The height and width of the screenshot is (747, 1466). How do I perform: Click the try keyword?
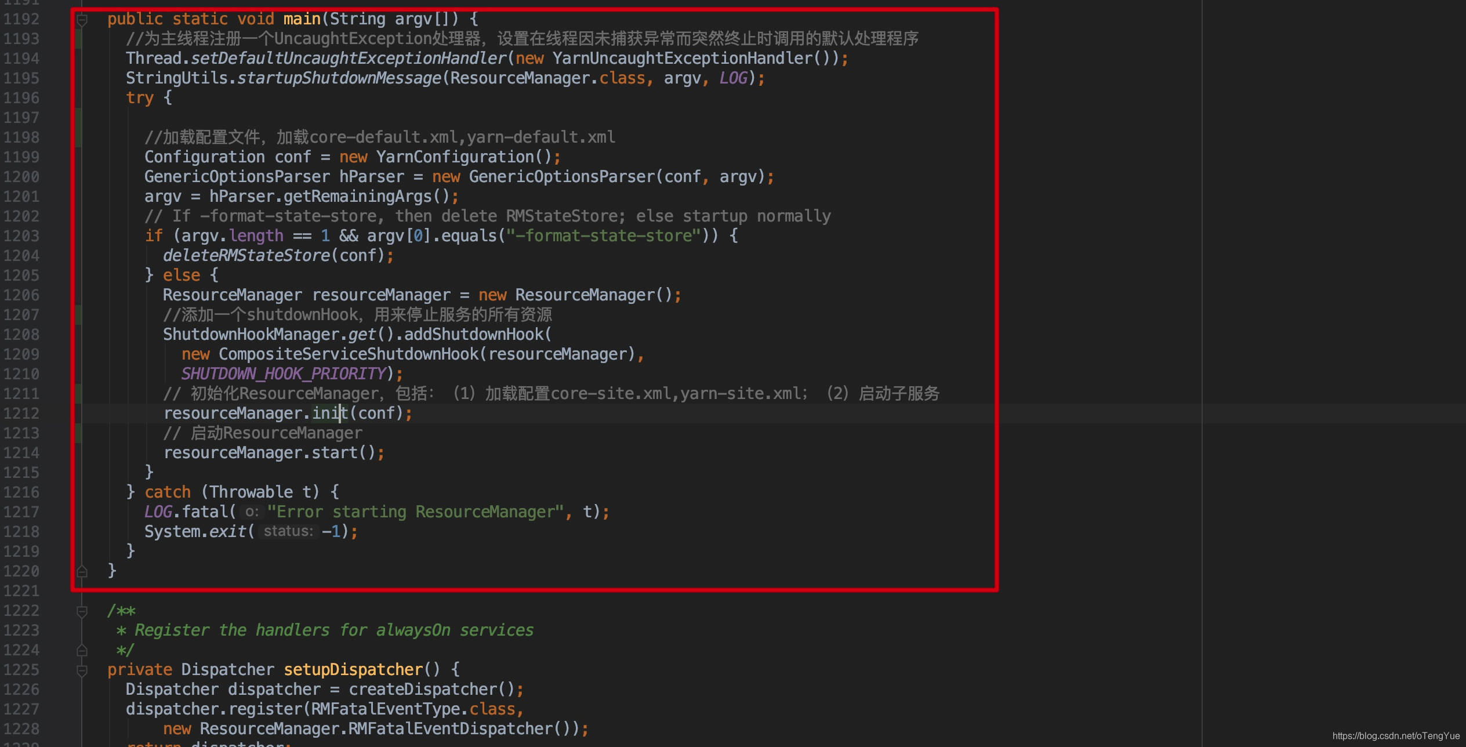pyautogui.click(x=140, y=98)
